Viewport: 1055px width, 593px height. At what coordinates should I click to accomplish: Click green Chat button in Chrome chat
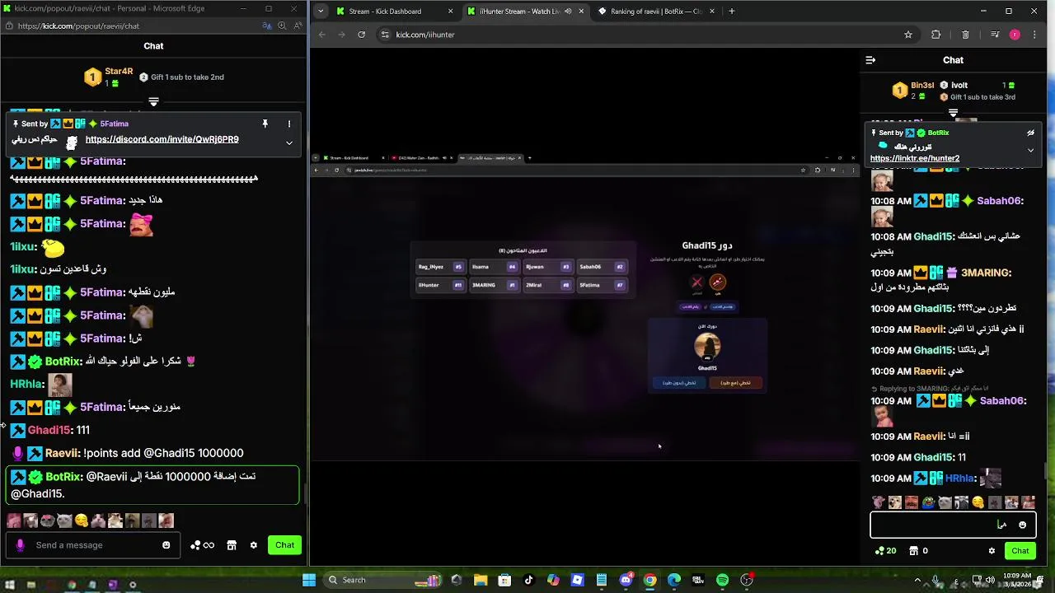pyautogui.click(x=1020, y=551)
